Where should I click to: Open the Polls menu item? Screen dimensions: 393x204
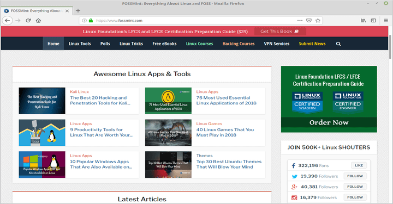point(105,44)
